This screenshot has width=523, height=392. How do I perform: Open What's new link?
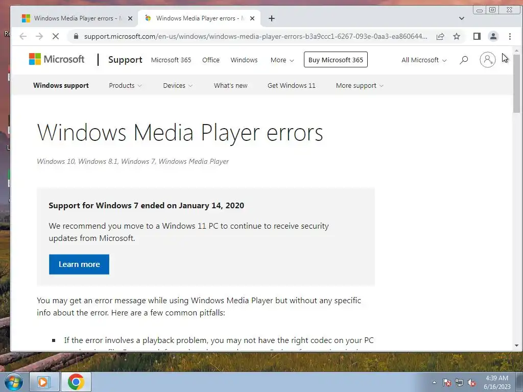point(230,85)
